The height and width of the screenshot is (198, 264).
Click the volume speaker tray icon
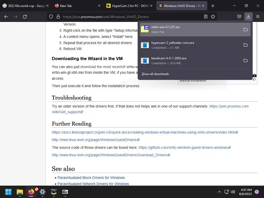233,192
